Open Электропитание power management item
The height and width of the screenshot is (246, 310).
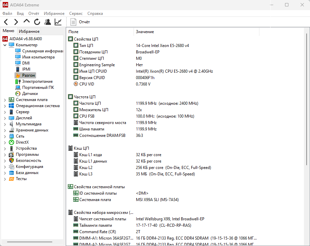37,81
